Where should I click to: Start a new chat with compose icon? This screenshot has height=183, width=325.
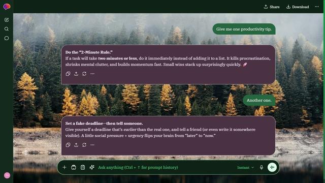pyautogui.click(x=7, y=20)
